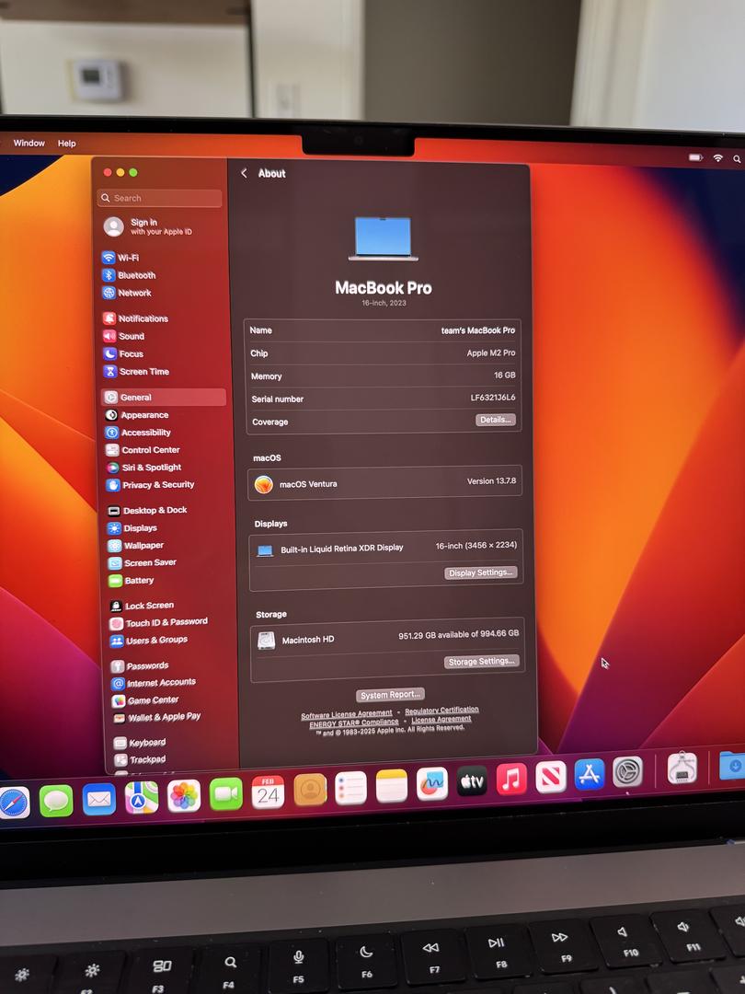Go back using the About chevron

(x=244, y=173)
